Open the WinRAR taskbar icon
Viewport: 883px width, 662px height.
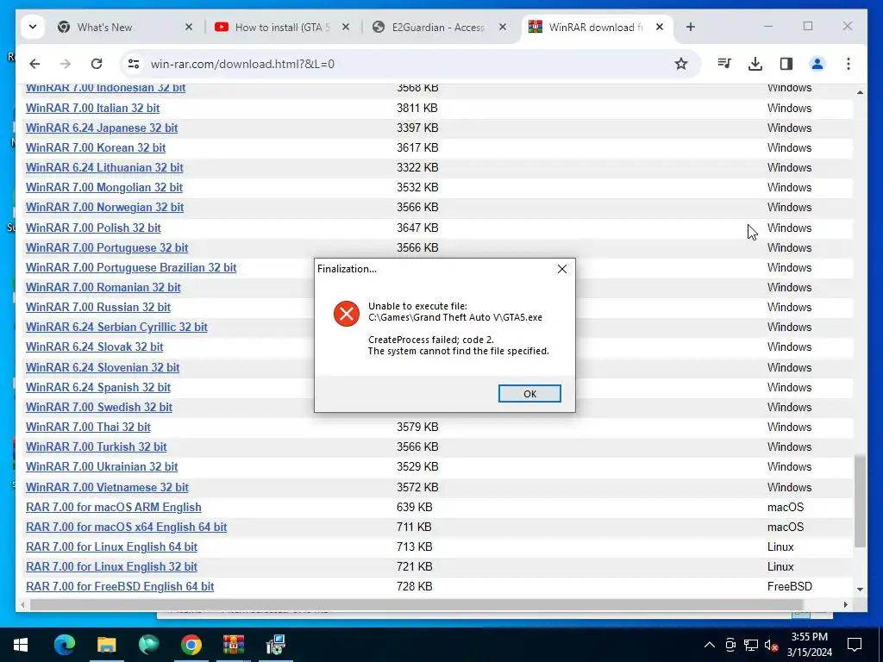[x=233, y=645]
